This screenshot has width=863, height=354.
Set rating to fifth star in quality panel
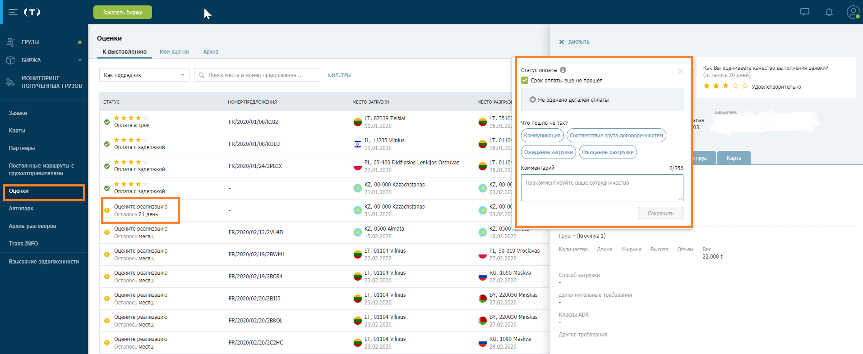pyautogui.click(x=745, y=86)
